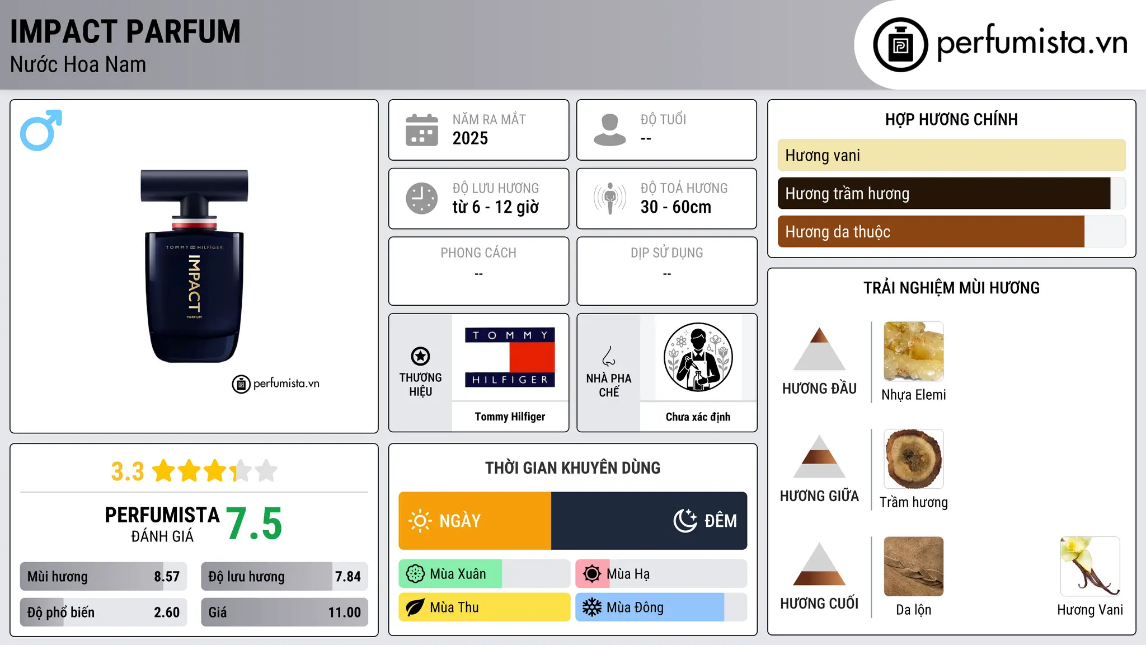Click the Nhựa Elemi note name

click(x=914, y=395)
